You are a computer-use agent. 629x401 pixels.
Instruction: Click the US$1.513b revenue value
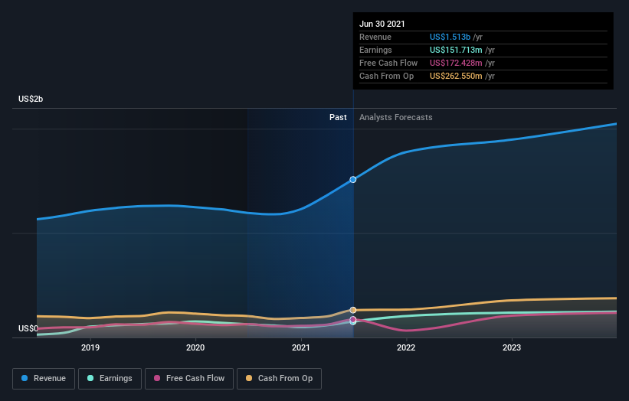450,37
